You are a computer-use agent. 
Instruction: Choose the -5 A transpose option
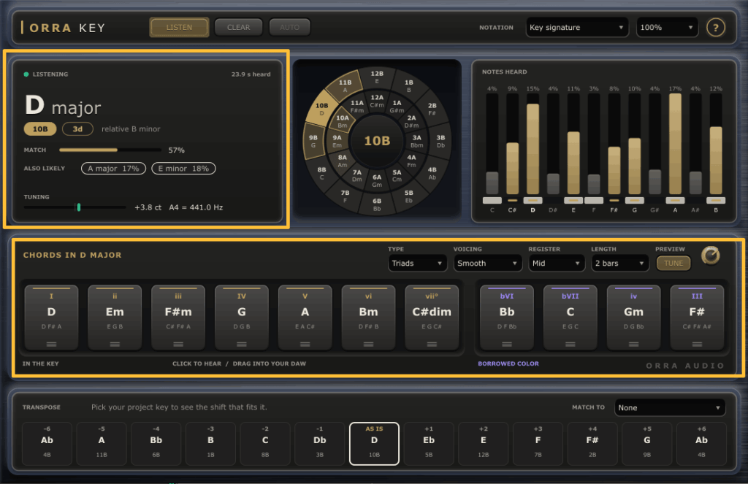[102, 443]
